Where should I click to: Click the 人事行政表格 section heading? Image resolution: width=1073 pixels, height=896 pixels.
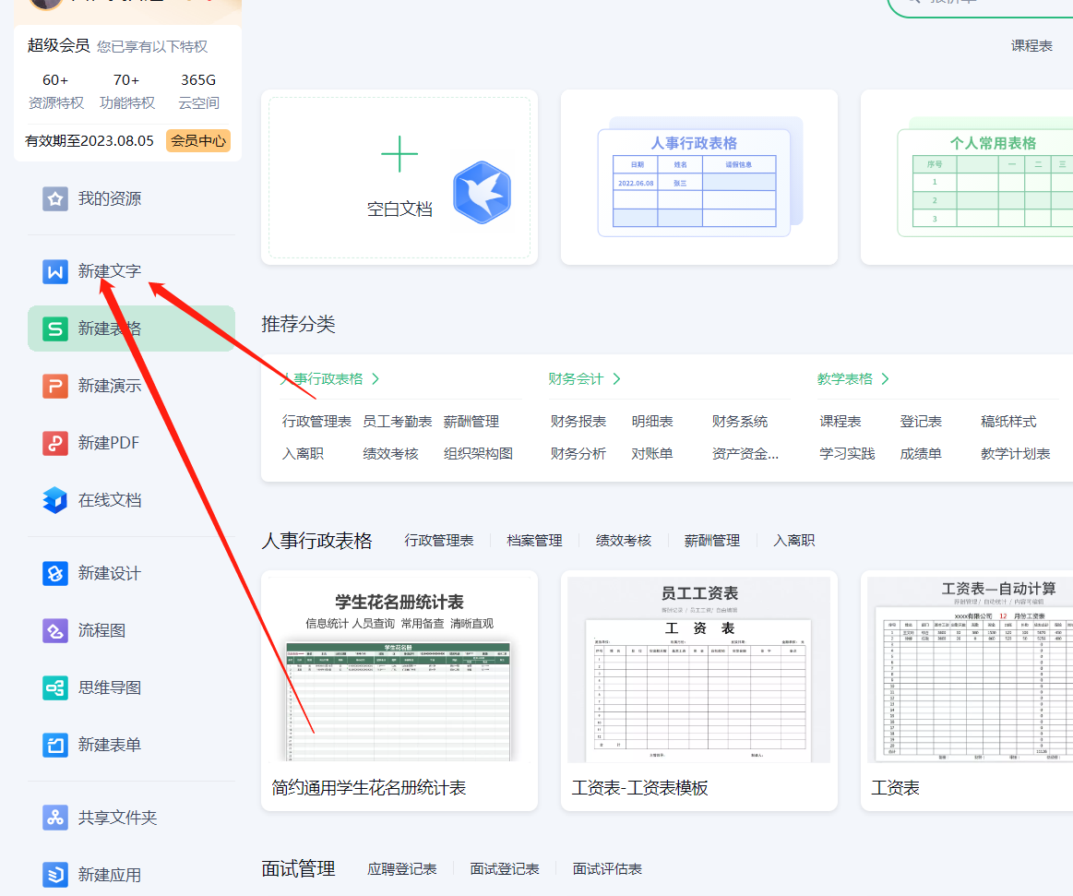(316, 541)
